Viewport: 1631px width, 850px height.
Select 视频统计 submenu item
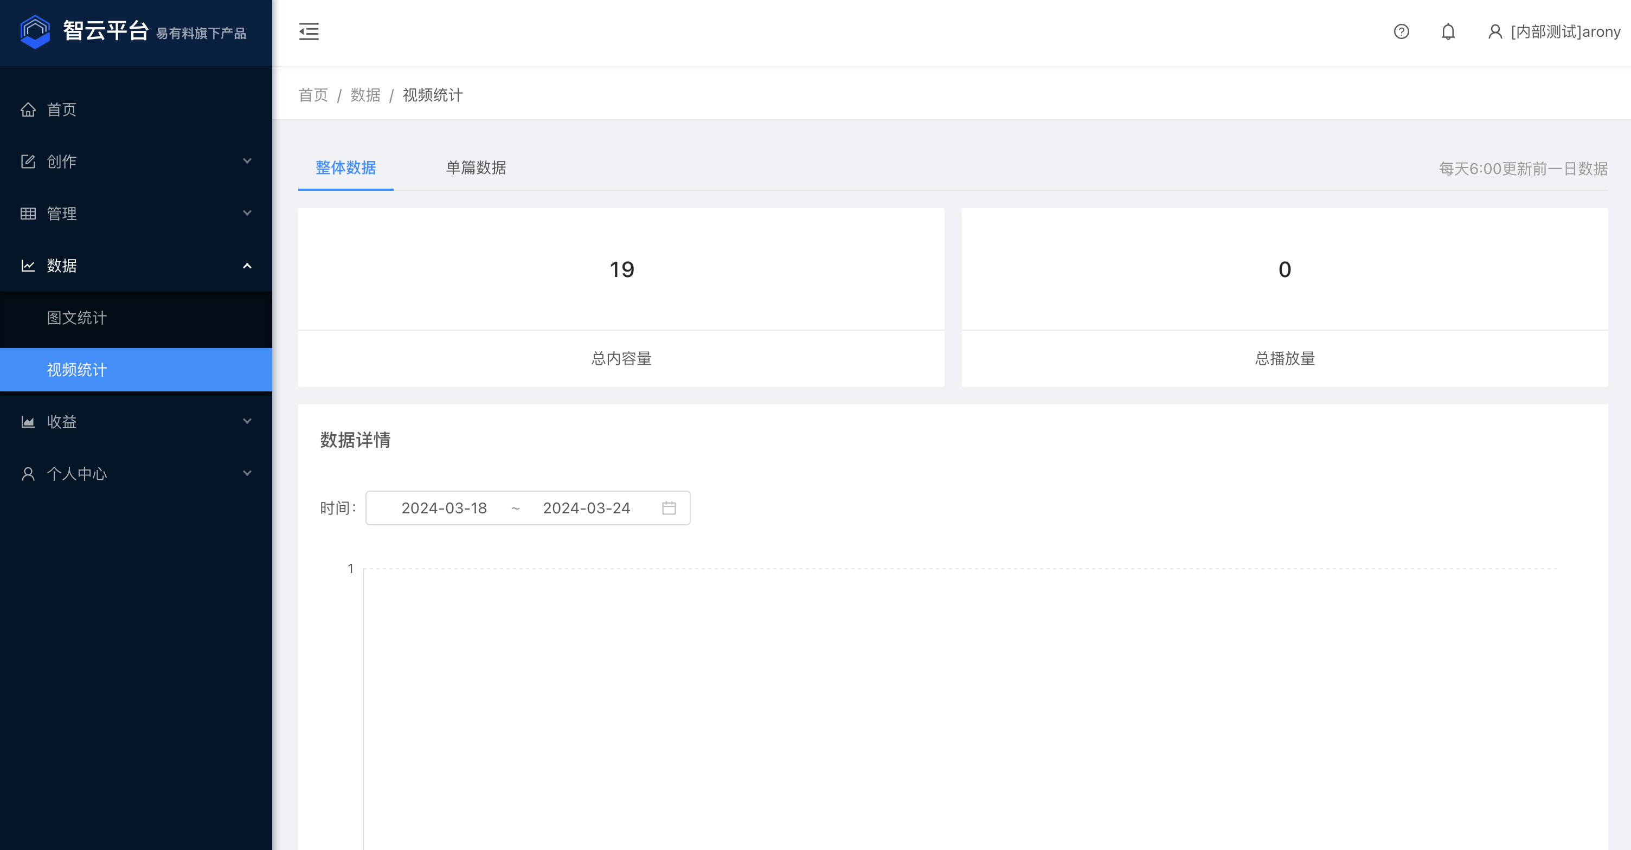136,370
